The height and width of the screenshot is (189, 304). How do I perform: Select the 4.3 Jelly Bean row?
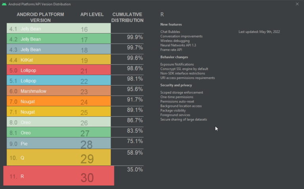(59, 50)
